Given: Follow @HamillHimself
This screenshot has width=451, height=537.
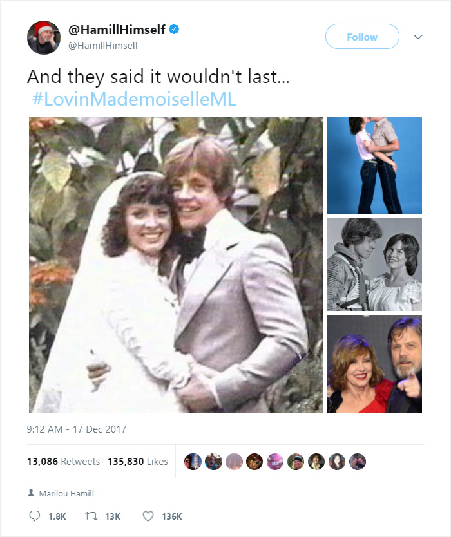Looking at the screenshot, I should [361, 37].
